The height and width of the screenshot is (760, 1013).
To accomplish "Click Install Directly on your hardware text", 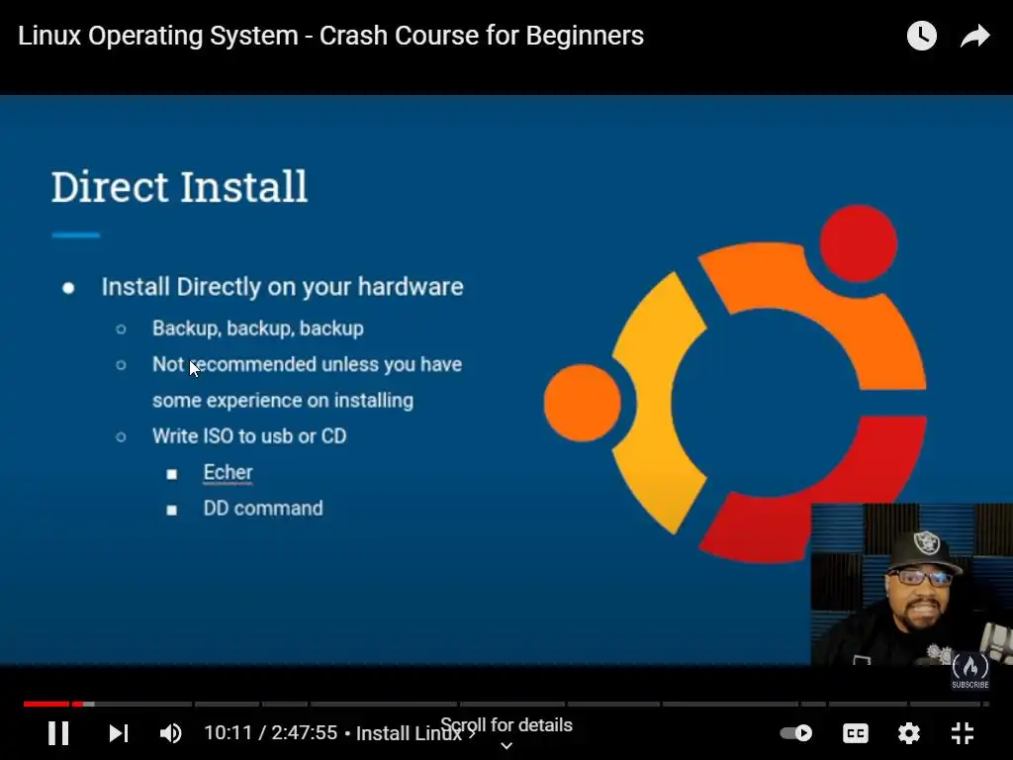I will point(282,287).
